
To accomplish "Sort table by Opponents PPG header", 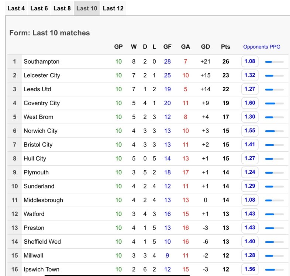I will (262, 47).
